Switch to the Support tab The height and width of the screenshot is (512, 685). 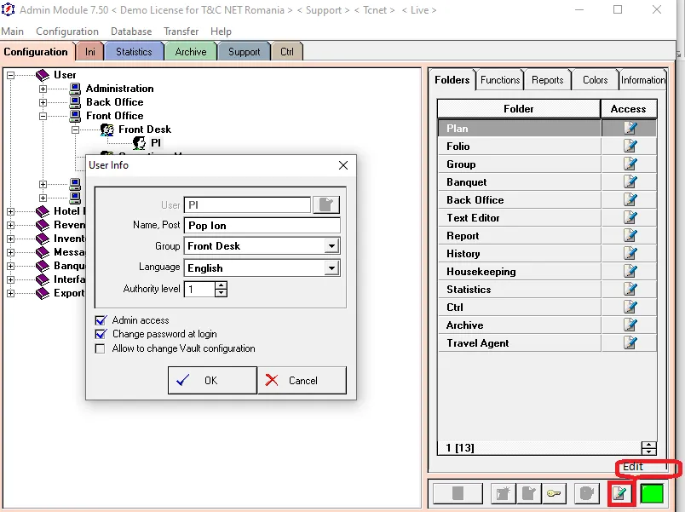tap(244, 52)
